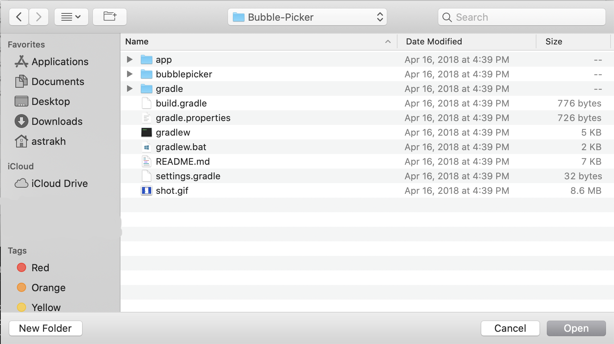Viewport: 614px width, 344px height.
Task: Open the Downloads folder from sidebar
Action: [57, 121]
